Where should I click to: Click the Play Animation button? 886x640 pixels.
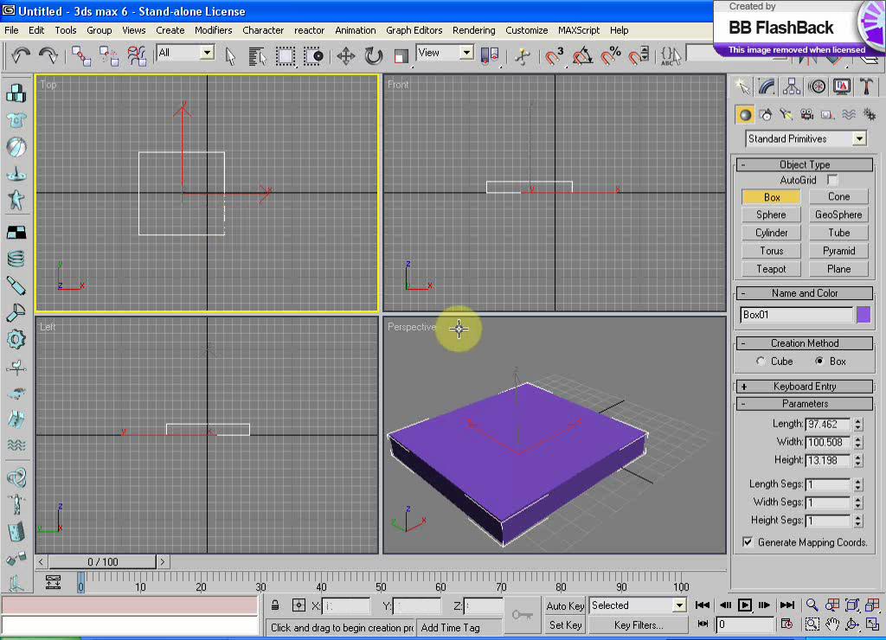pyautogui.click(x=745, y=605)
